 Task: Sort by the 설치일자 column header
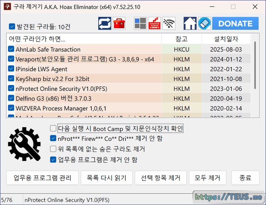coord(226,39)
